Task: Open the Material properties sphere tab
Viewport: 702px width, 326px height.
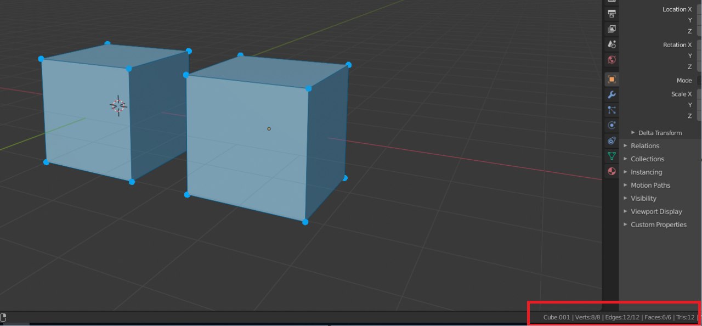Action: (x=612, y=171)
